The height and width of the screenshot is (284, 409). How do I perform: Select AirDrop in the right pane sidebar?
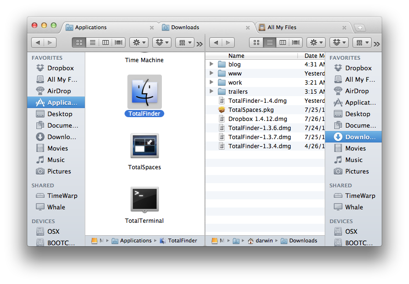(353, 91)
